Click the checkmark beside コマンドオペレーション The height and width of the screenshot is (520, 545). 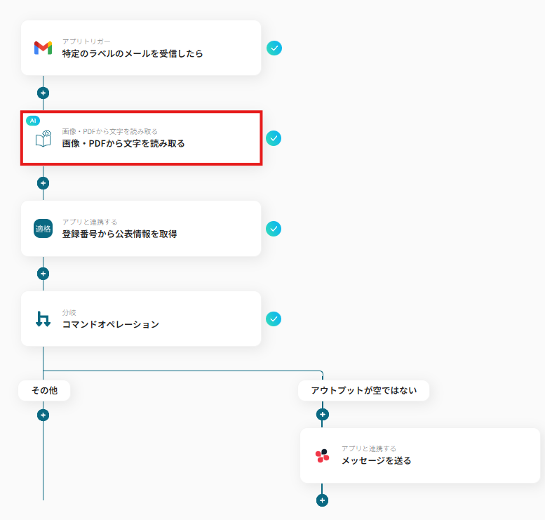point(274,319)
